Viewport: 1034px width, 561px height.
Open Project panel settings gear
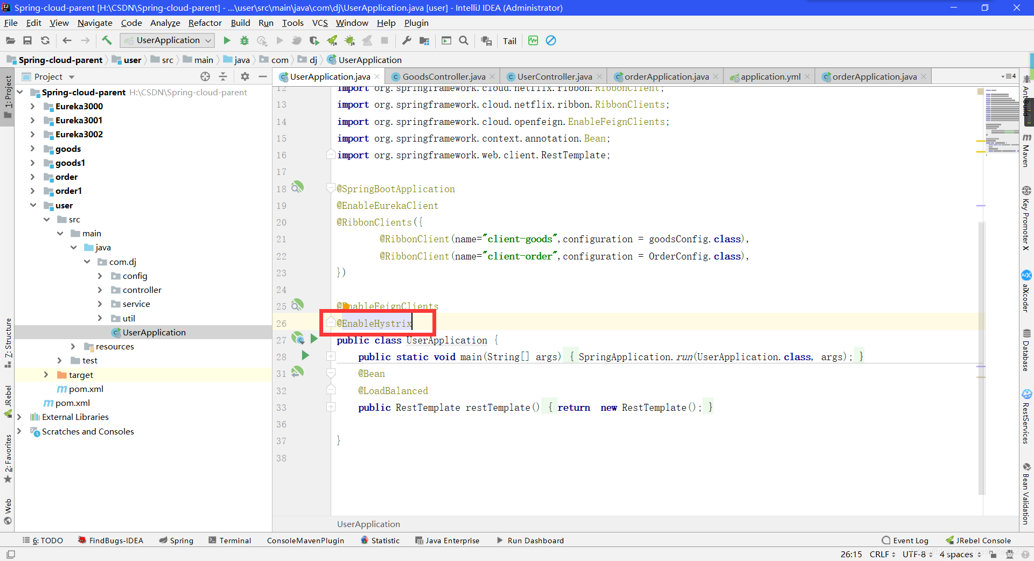tap(245, 76)
